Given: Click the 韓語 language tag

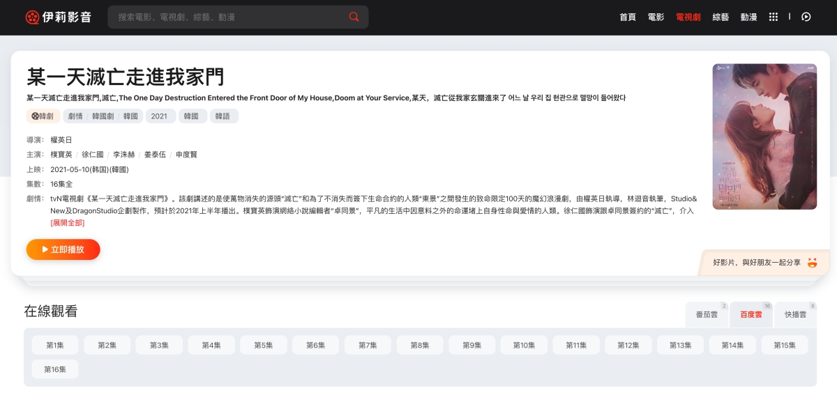Looking at the screenshot, I should 224,116.
